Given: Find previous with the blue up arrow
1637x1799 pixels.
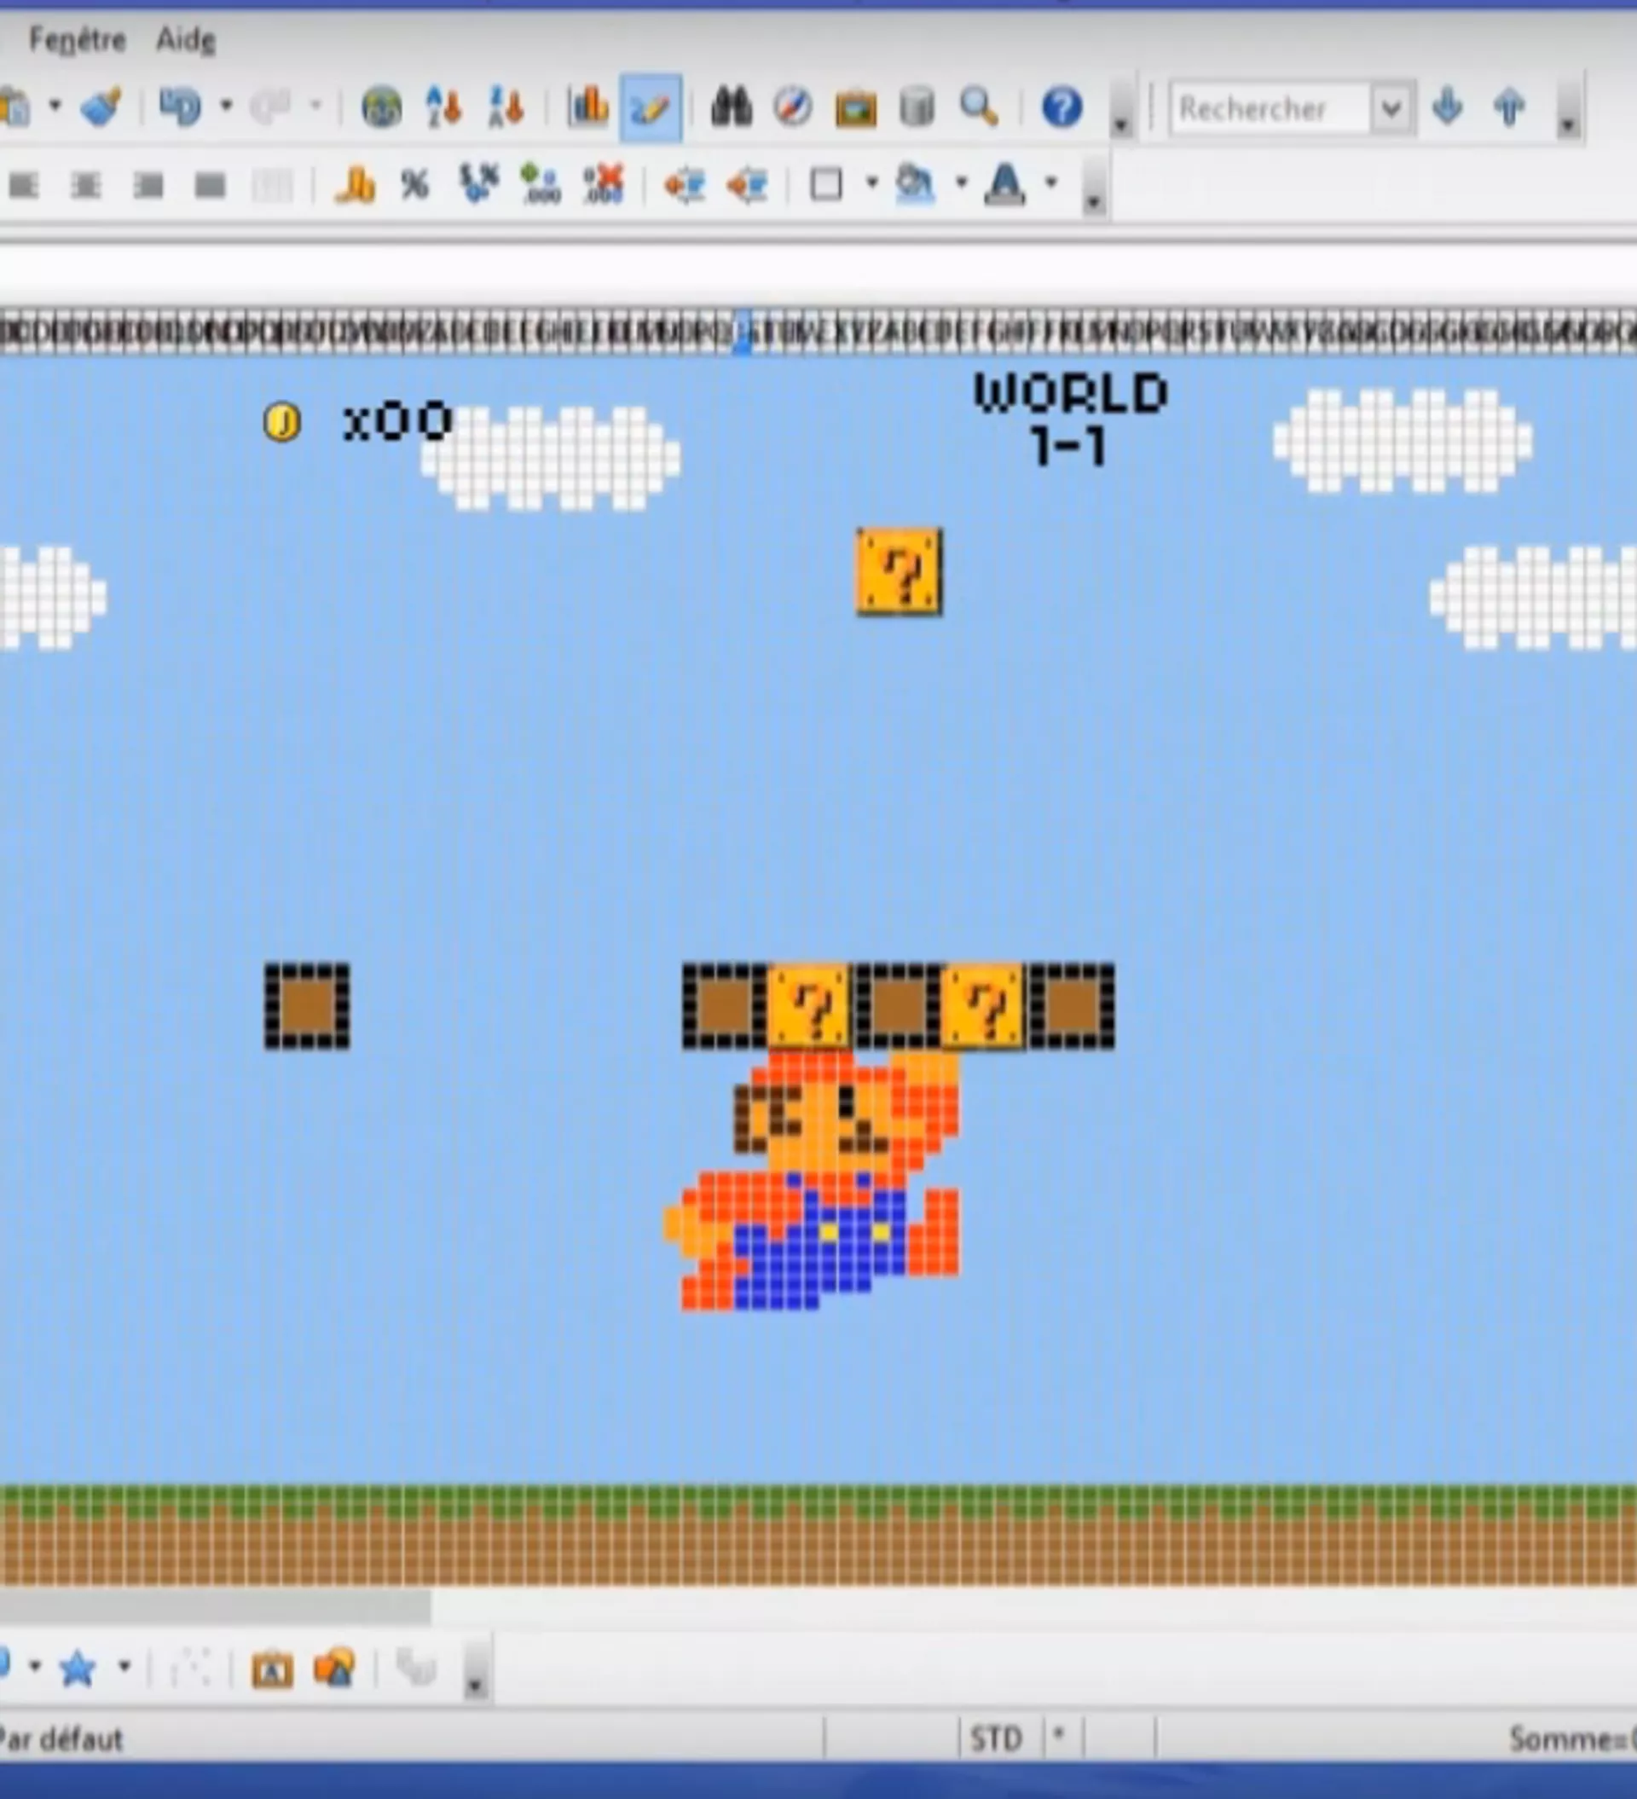Looking at the screenshot, I should 1509,107.
